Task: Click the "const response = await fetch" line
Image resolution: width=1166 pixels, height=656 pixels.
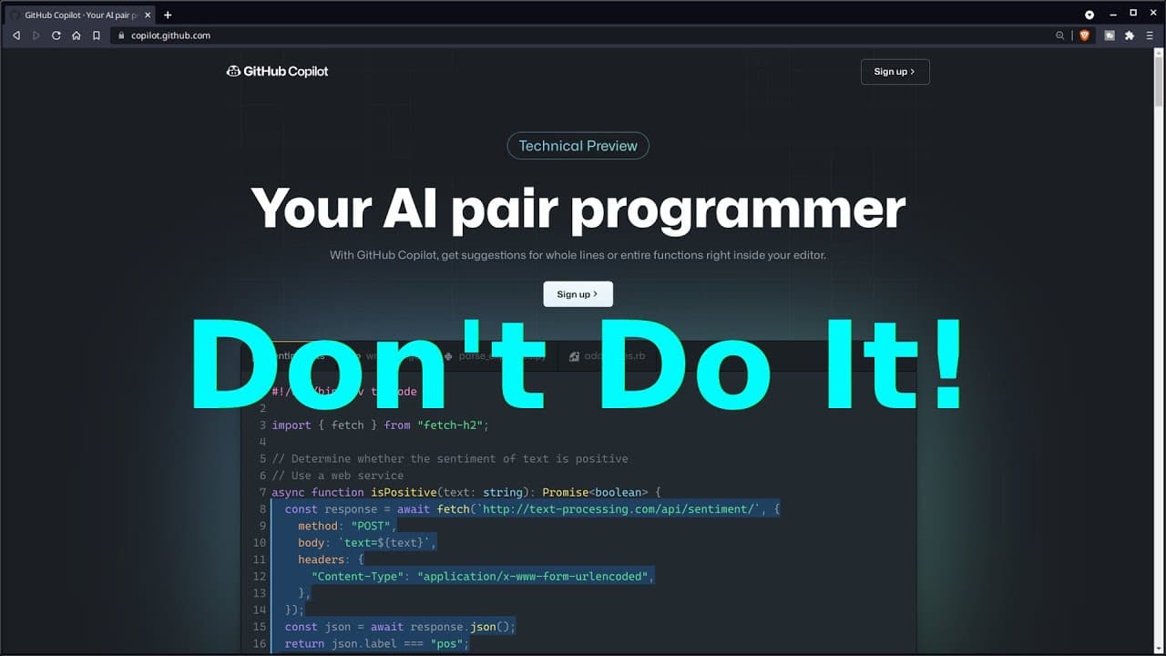Action: pos(532,509)
